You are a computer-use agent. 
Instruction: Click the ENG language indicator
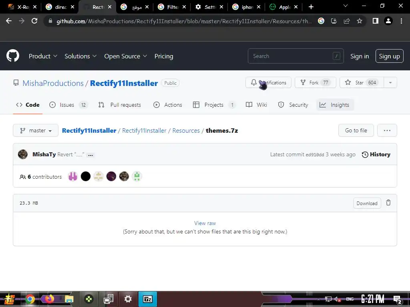tap(350, 299)
